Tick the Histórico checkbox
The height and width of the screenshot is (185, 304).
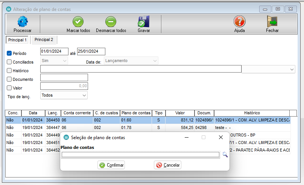click(x=9, y=71)
